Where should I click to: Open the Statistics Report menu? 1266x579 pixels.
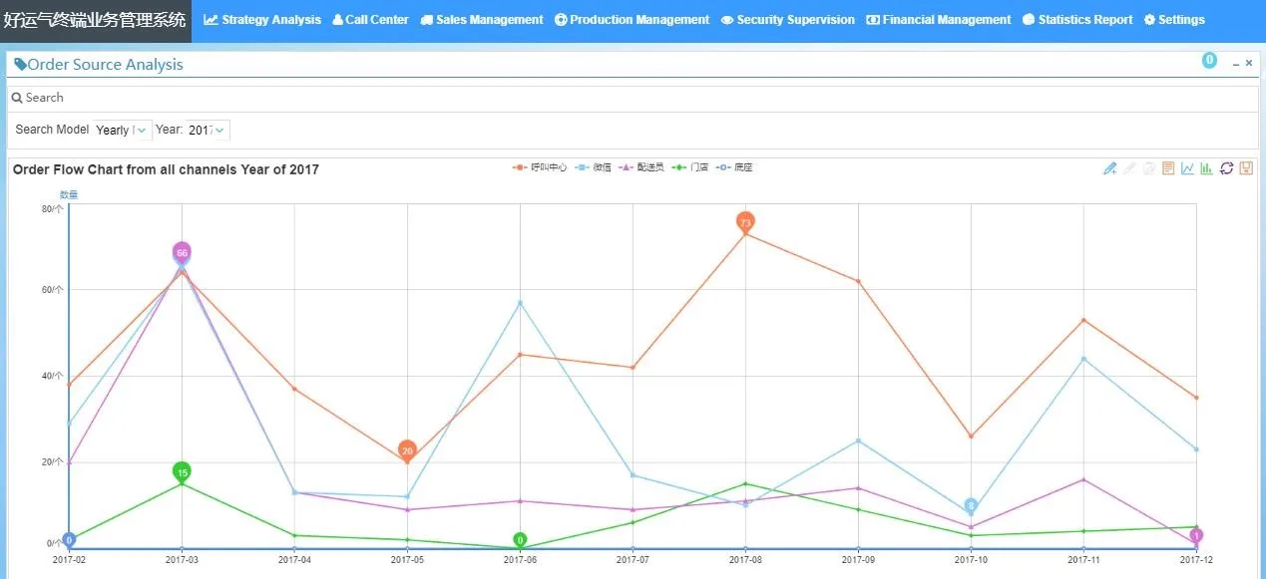1077,20
